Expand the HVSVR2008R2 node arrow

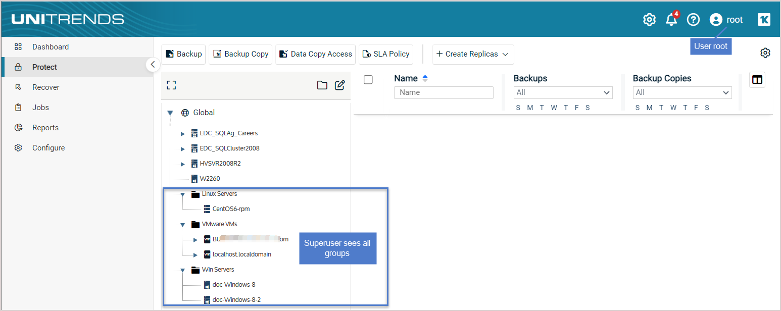point(183,164)
